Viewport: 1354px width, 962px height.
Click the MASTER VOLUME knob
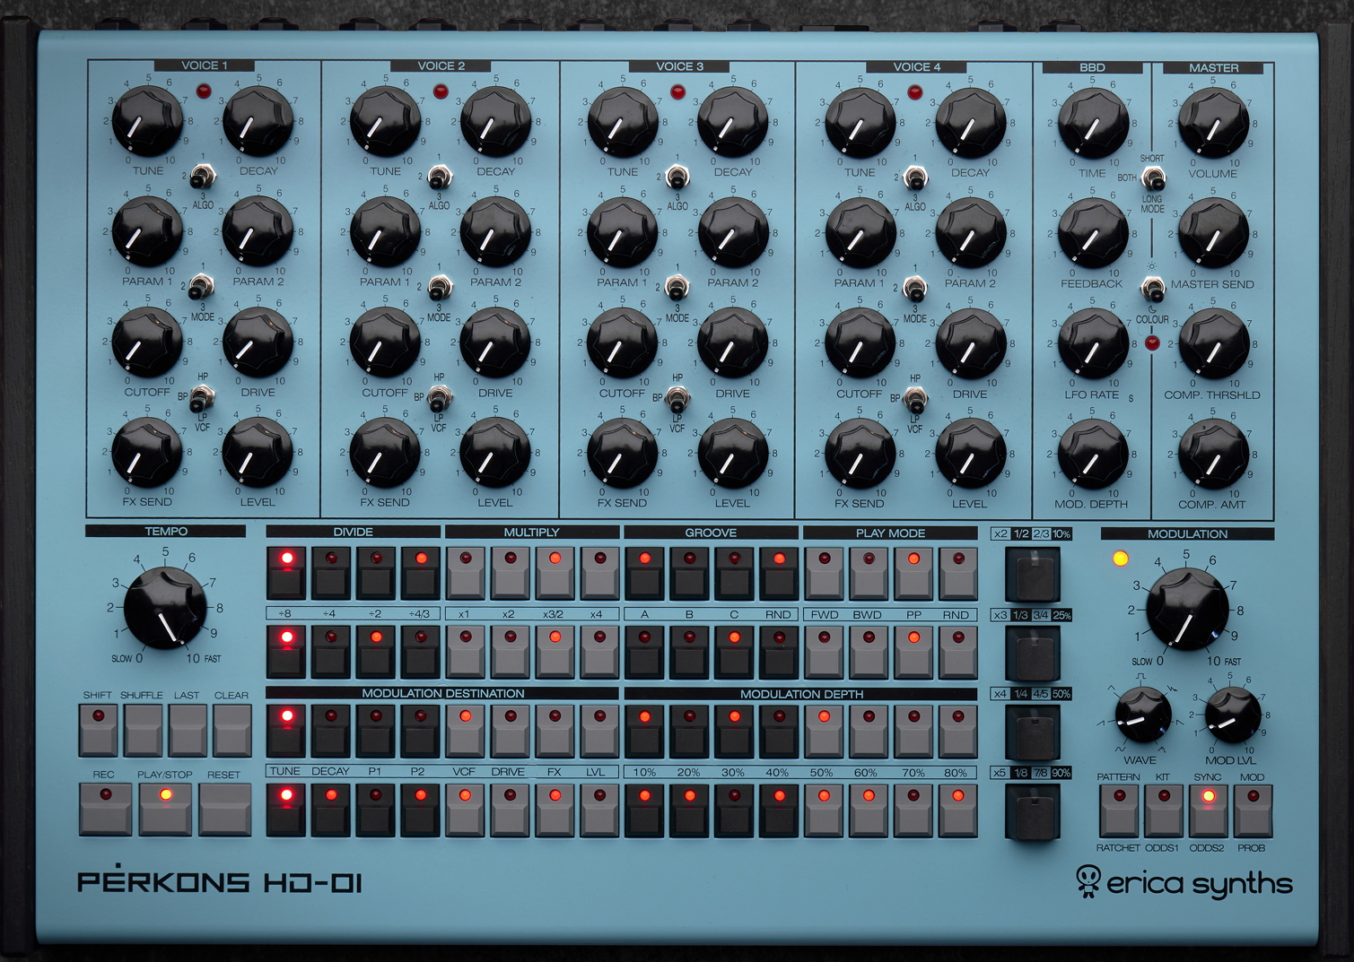click(x=1213, y=124)
